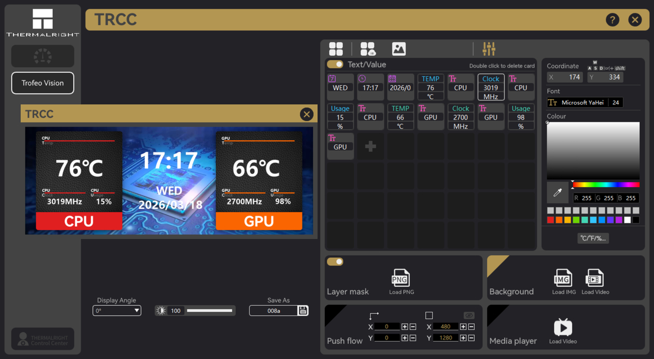Select the Clock 3019 MHz card
654x359 pixels.
[x=491, y=87]
